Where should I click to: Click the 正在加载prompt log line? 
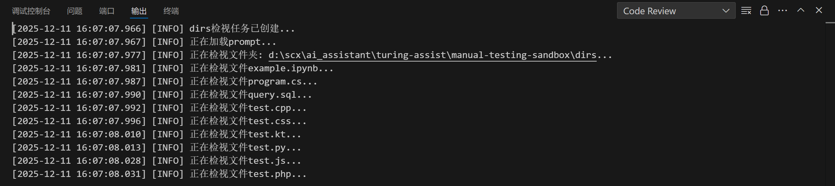click(233, 42)
